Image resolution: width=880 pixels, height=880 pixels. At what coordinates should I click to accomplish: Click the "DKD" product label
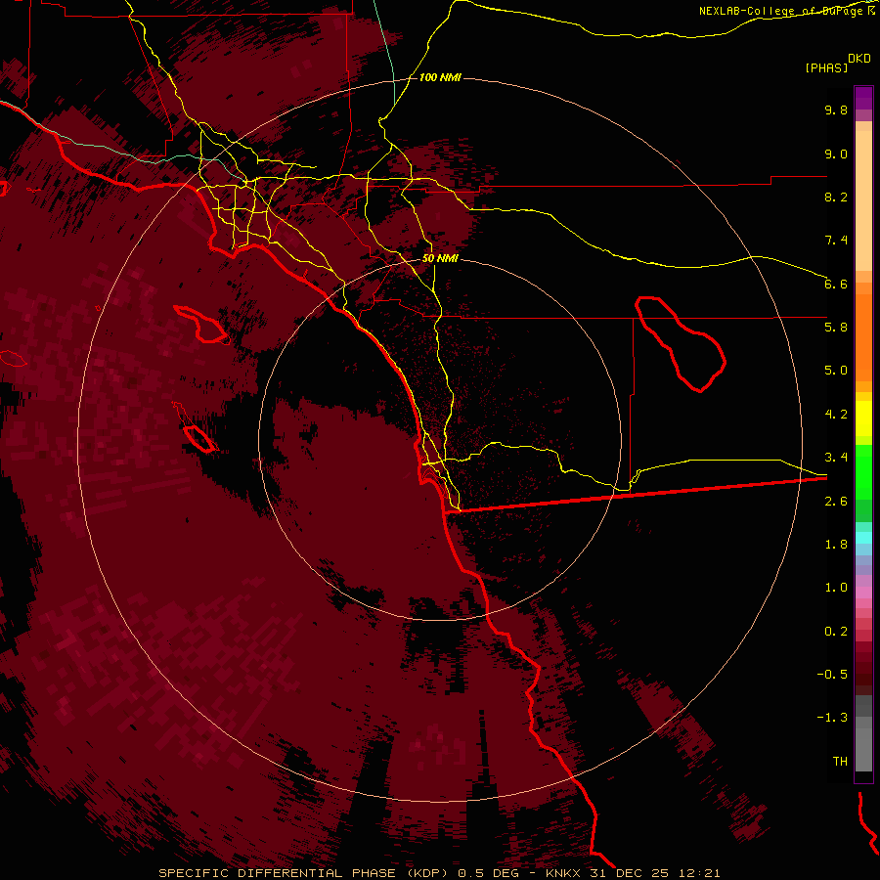(859, 59)
